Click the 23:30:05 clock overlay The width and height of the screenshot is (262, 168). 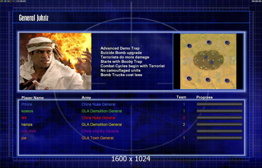point(21,1)
